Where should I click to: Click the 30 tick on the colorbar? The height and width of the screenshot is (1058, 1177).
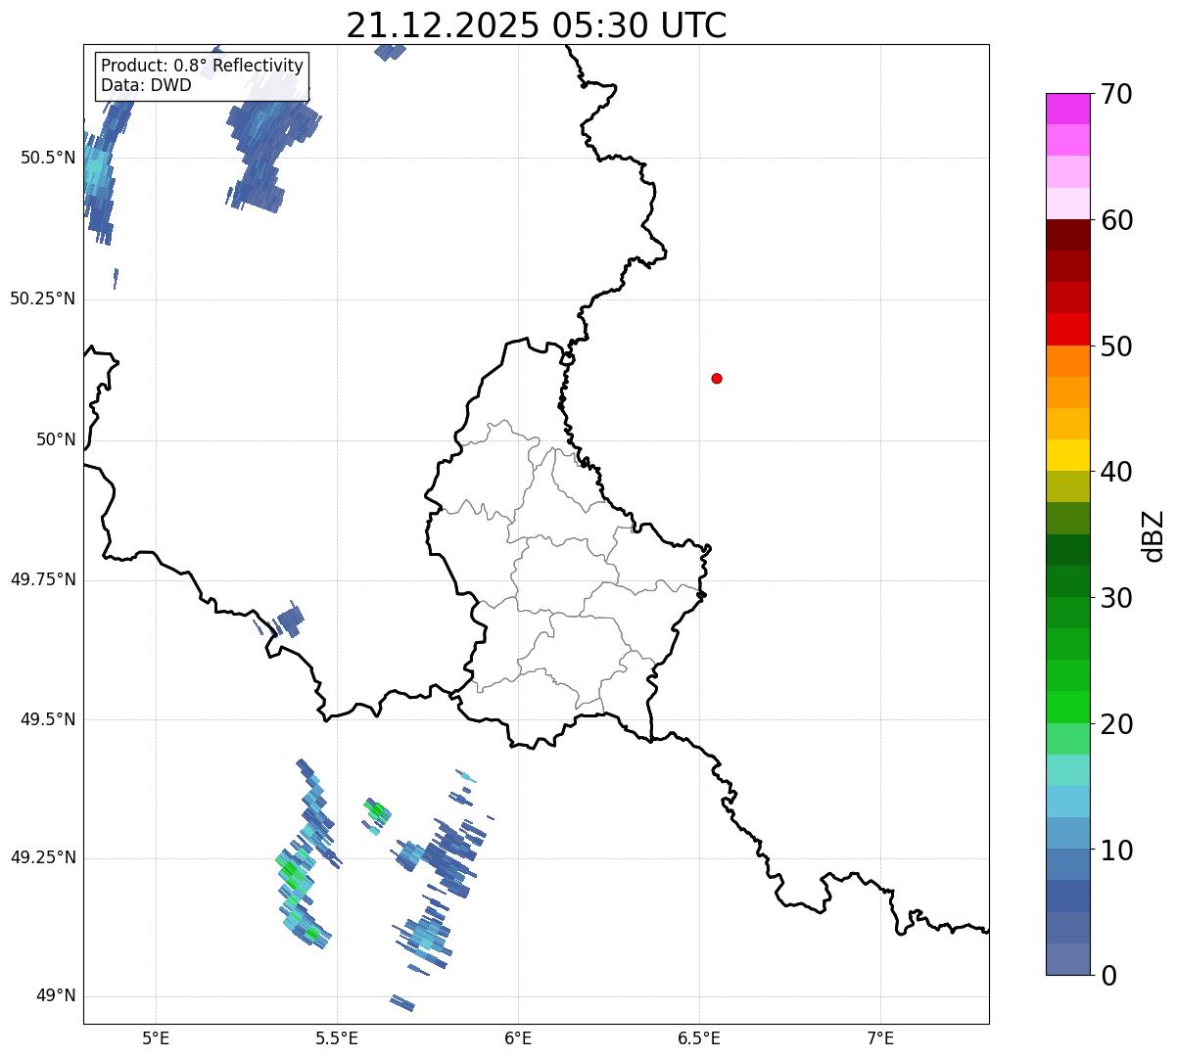click(x=1116, y=598)
